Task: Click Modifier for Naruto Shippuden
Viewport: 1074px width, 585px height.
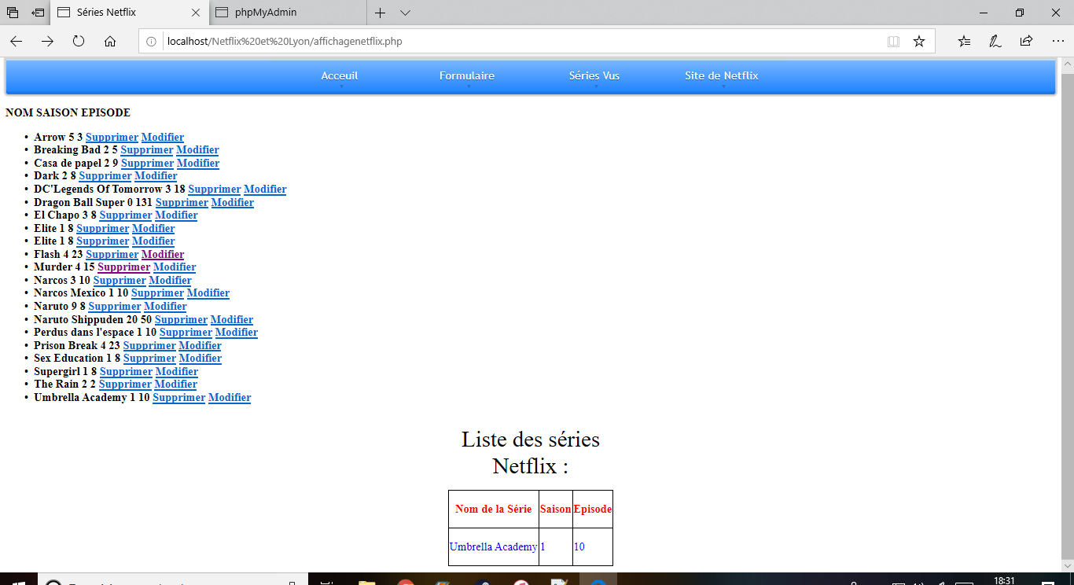Action: coord(232,319)
